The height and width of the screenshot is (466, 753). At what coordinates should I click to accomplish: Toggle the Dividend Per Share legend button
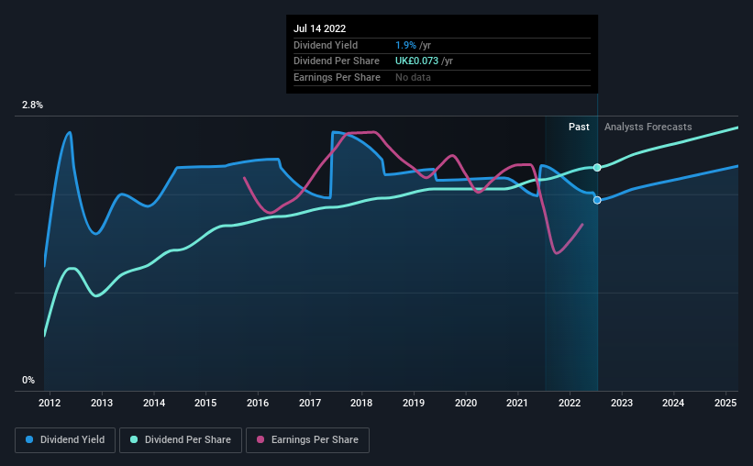(x=181, y=440)
